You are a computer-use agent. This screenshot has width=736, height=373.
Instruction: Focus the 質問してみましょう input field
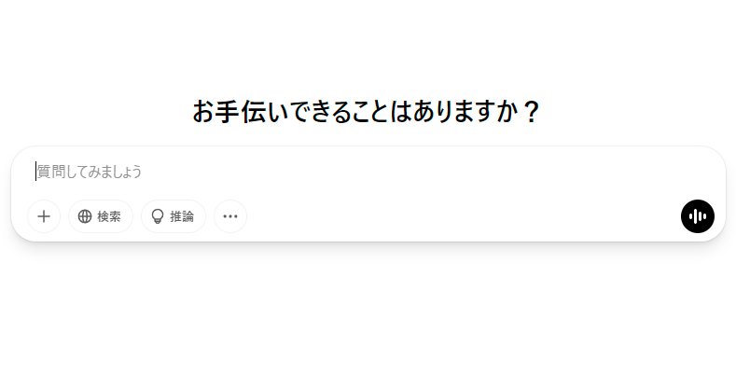coord(368,172)
